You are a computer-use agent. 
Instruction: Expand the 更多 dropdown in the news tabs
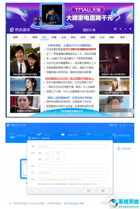(x=124, y=37)
